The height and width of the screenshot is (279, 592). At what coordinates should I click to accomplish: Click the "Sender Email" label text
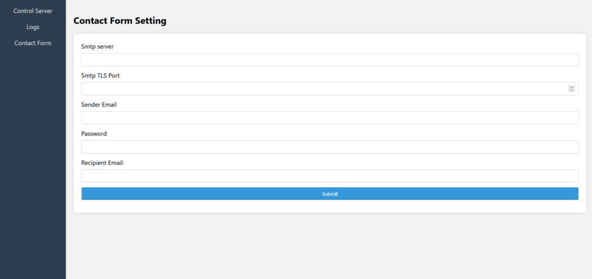tap(99, 105)
